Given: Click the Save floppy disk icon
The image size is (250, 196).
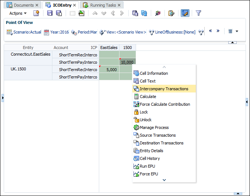Looking at the screenshot, I should click(50, 13).
